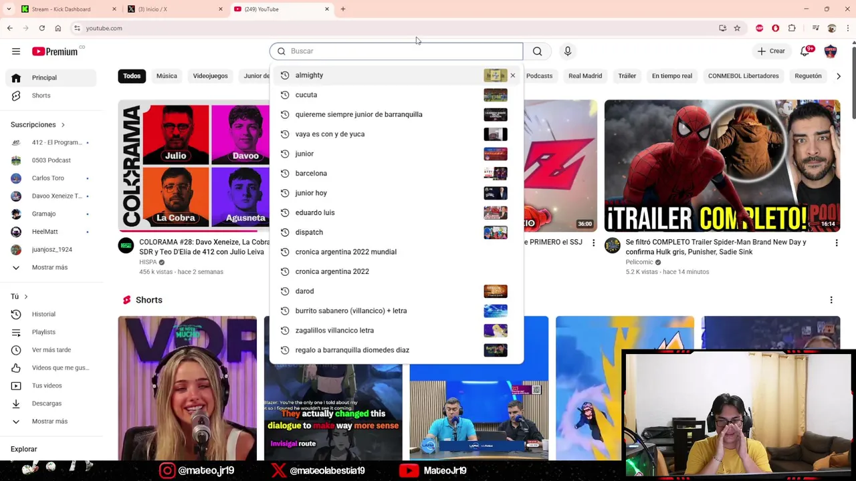The image size is (856, 481).
Task: Focus the Buscar search field
Action: click(x=396, y=51)
